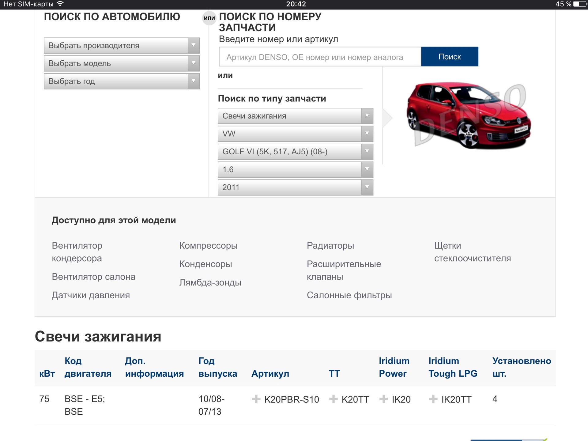Click the Артикул column header
Image resolution: width=588 pixels, height=441 pixels.
[270, 374]
